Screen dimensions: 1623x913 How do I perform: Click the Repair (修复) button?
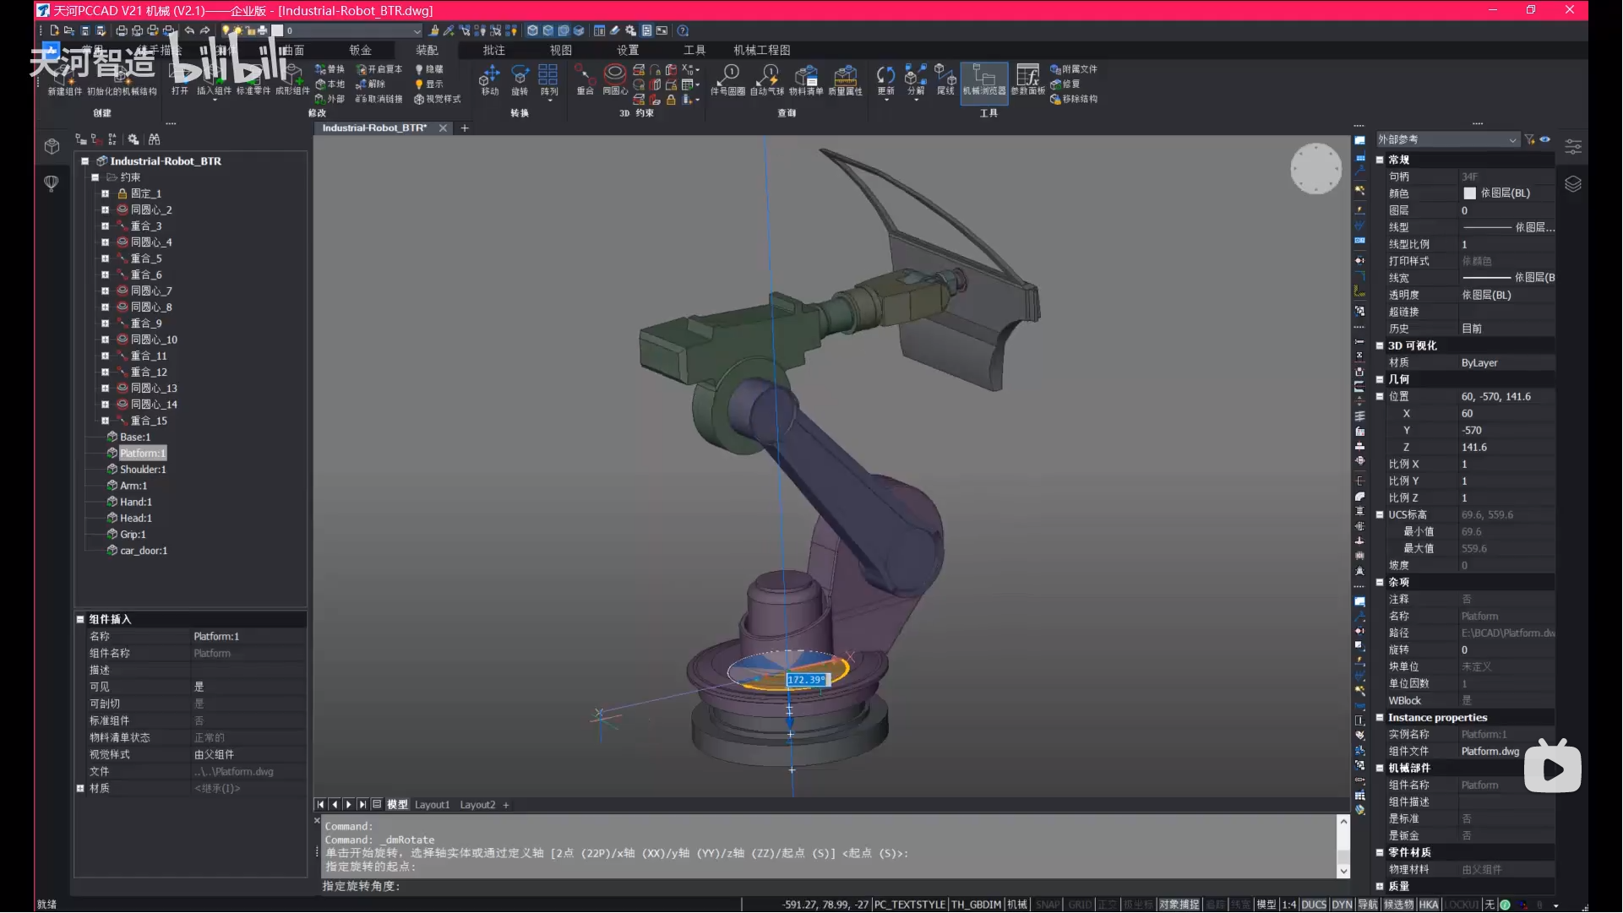(x=1065, y=84)
